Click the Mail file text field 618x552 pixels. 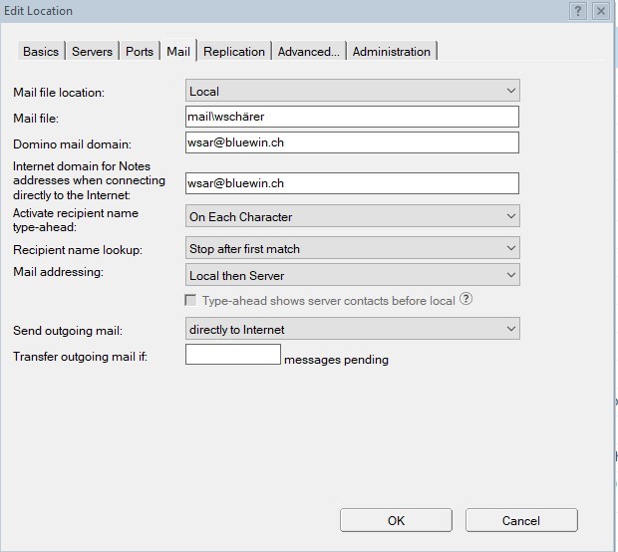tap(352, 118)
